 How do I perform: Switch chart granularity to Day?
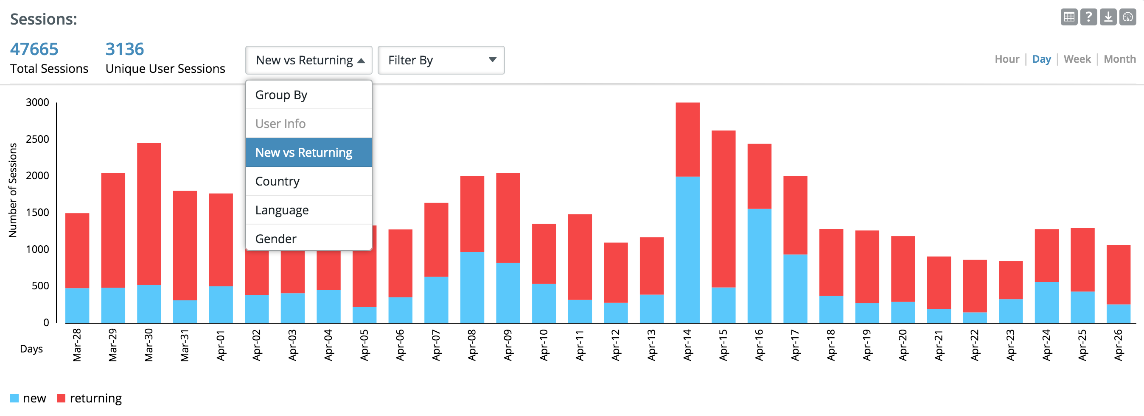[x=1041, y=59]
